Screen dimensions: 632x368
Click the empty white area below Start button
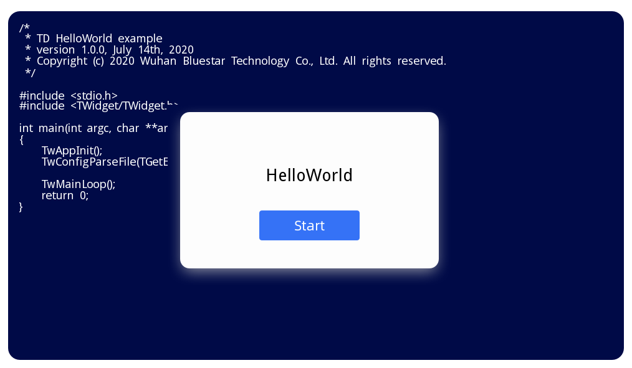click(x=309, y=254)
